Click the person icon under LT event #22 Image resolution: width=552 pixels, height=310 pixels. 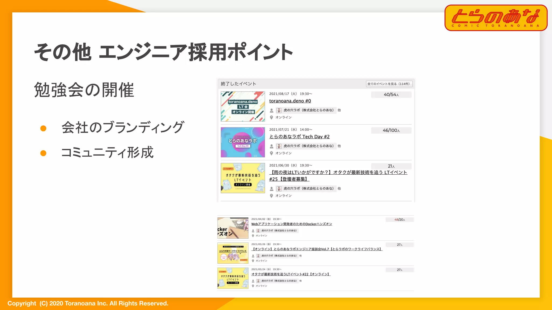pos(253,281)
